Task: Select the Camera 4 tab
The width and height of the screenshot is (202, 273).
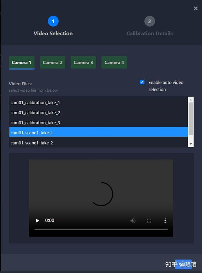Action: click(x=114, y=62)
